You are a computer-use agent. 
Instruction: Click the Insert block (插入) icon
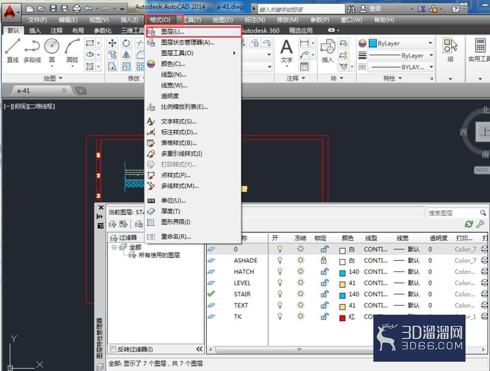tap(327, 50)
